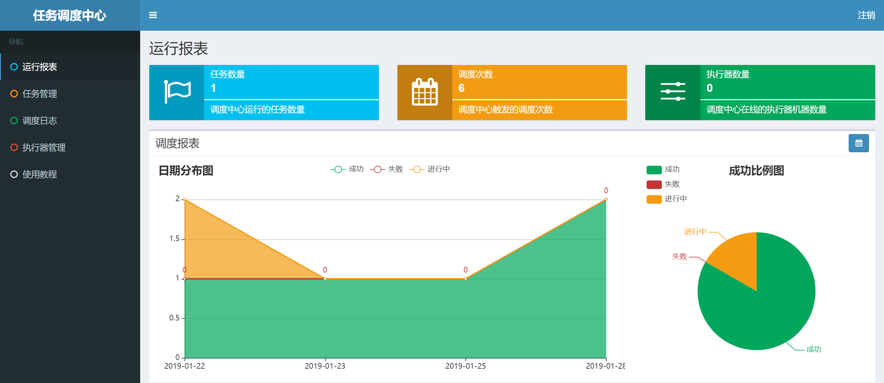884x383 pixels.
Task: Open the date range calendar button
Action: pyautogui.click(x=858, y=143)
